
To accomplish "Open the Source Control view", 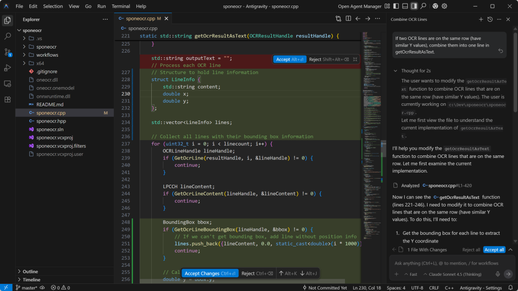I will (8, 52).
